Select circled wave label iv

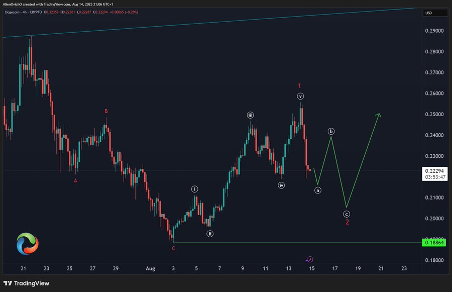point(281,185)
